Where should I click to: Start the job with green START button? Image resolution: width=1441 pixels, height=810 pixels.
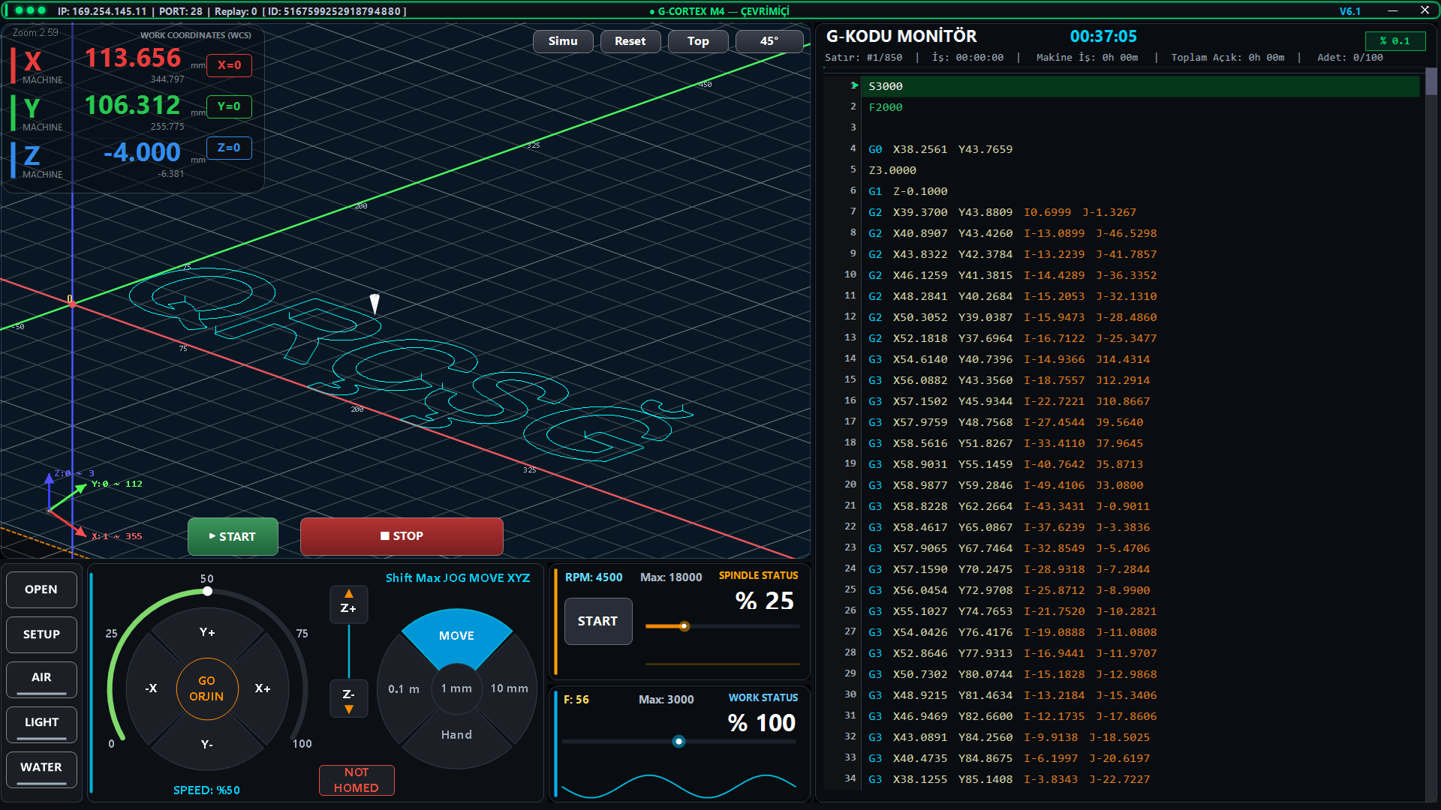click(x=233, y=536)
